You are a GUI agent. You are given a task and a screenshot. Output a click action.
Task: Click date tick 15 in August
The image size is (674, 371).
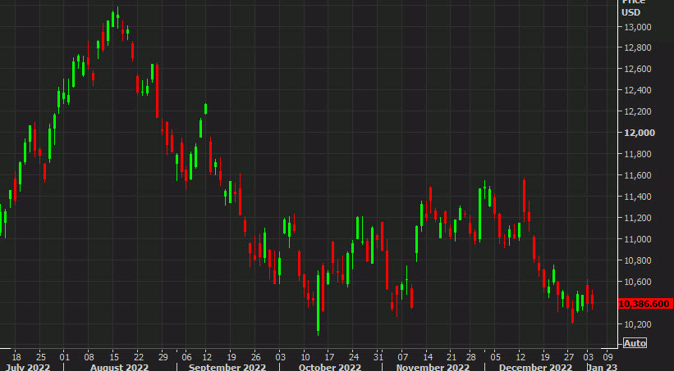tap(114, 357)
